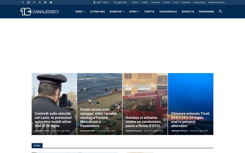The image size is (245, 153).
Task: Open the search magnifier icon
Action: point(220,12)
